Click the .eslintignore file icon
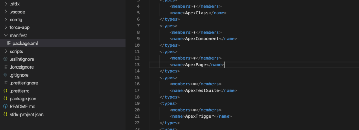 (x=5, y=59)
